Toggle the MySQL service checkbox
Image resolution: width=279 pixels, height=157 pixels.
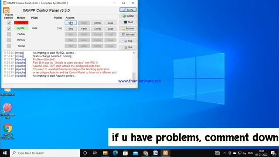tap(9, 28)
